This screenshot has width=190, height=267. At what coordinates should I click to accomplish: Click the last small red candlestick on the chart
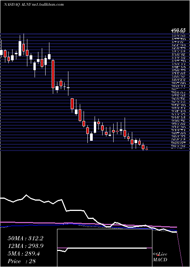147,148
